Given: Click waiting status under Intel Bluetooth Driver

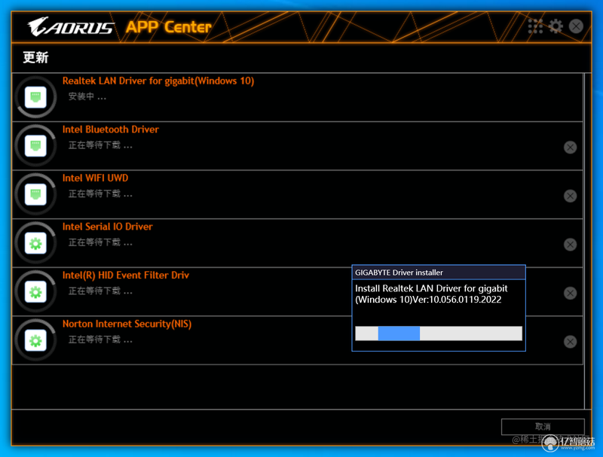Looking at the screenshot, I should tap(100, 145).
